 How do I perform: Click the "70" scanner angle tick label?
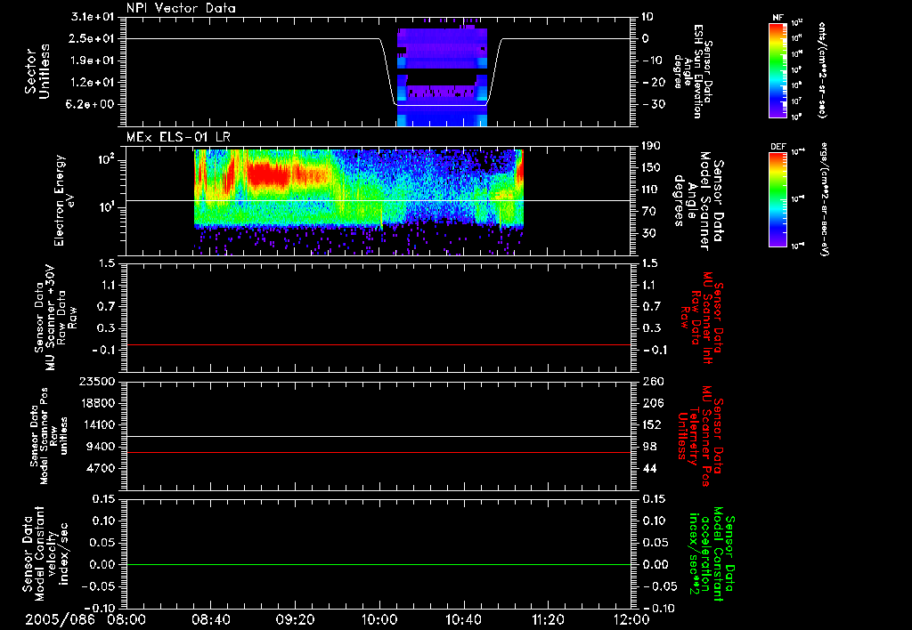tap(649, 212)
